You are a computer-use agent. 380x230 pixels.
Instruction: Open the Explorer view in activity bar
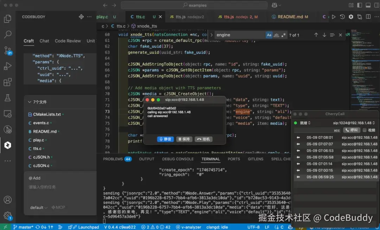pyautogui.click(x=7, y=19)
